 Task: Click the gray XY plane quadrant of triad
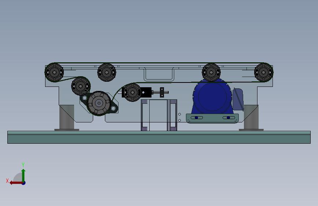click(x=18, y=177)
